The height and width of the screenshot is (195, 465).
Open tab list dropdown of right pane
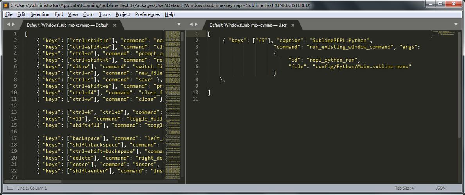tap(456, 24)
